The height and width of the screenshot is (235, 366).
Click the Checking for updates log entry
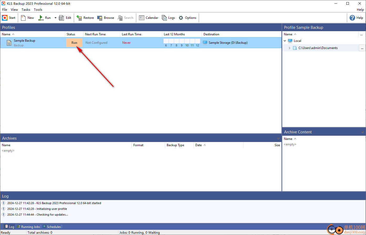(38, 215)
